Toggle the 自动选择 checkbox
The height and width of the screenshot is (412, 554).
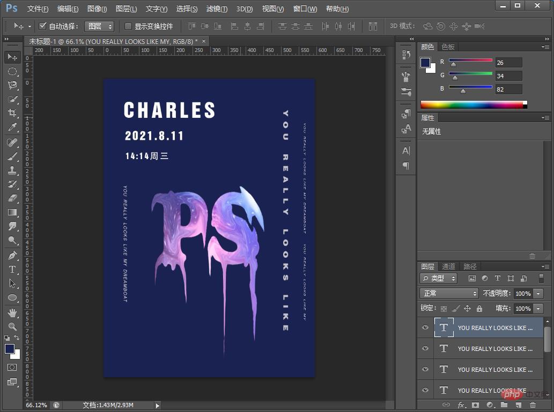(x=43, y=26)
